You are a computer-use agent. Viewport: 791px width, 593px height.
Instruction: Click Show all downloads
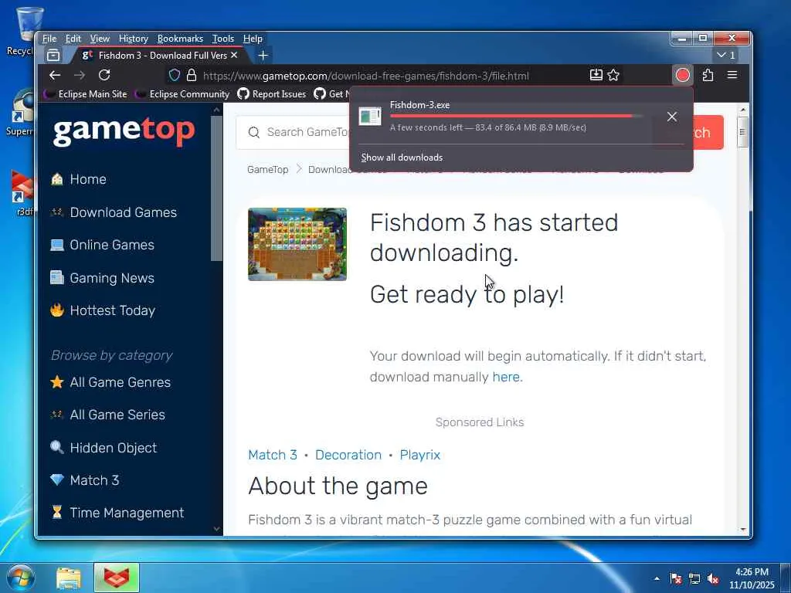402,158
